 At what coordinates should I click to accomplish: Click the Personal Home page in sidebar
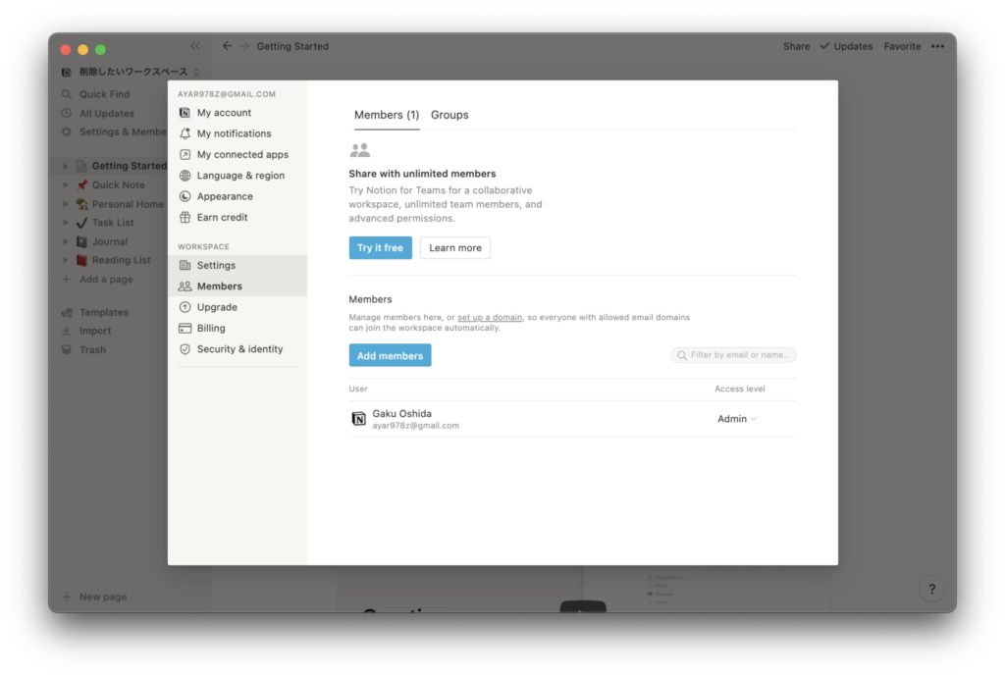coord(127,204)
